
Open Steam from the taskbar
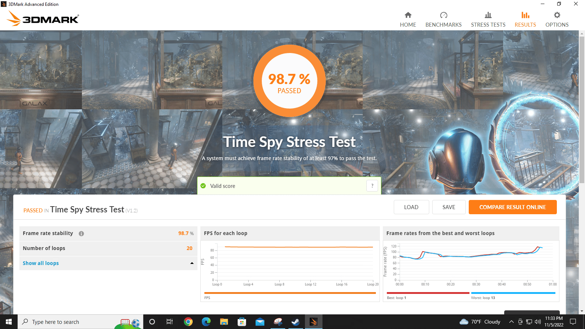(x=295, y=322)
